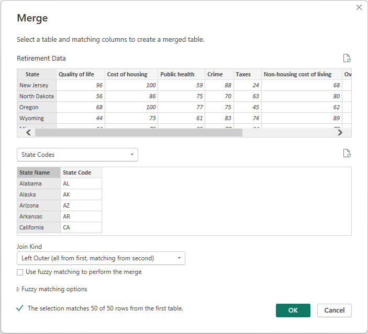
Task: Confirm the merge with OK
Action: pos(293,310)
